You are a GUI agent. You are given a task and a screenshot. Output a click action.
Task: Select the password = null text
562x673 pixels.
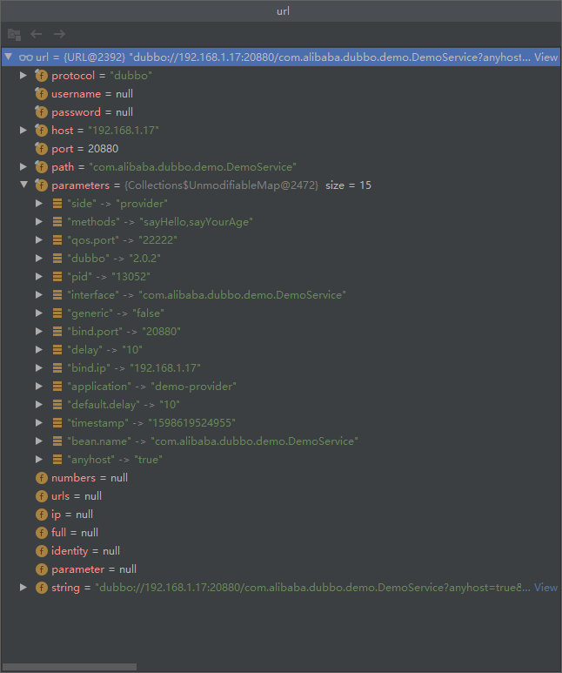(x=92, y=112)
